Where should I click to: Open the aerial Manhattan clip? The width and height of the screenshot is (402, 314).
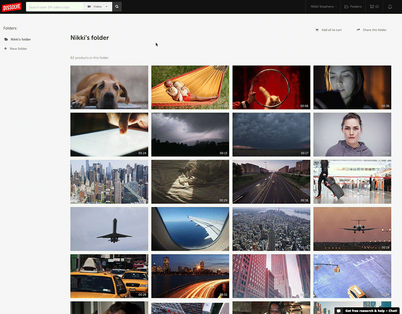click(271, 229)
